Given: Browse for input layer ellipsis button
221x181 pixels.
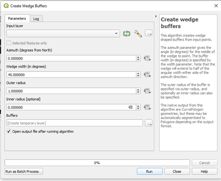Looking at the screenshot, I should pyautogui.click(x=148, y=33).
